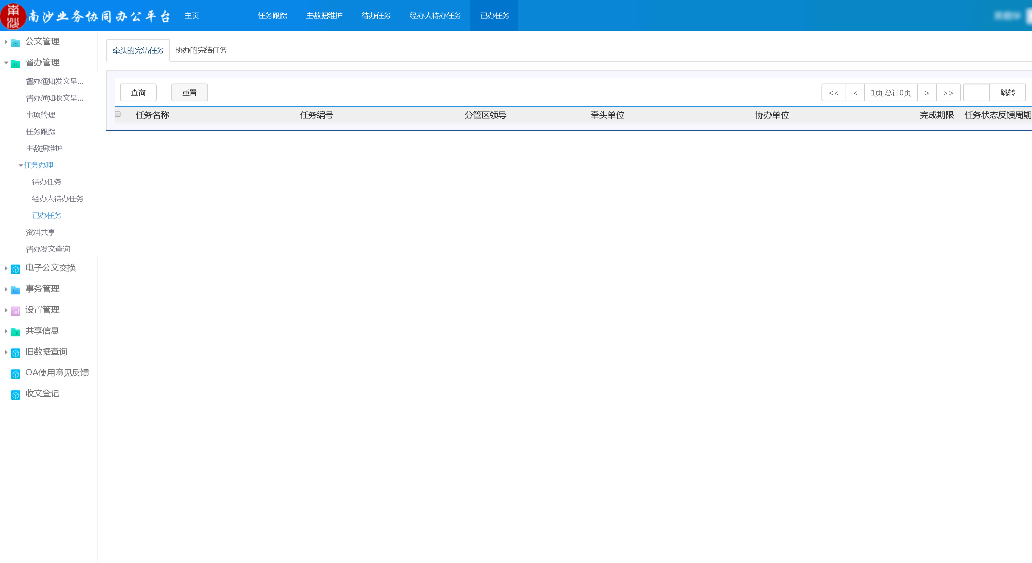Click the 跳转 jump button
The height and width of the screenshot is (563, 1032).
[1008, 93]
